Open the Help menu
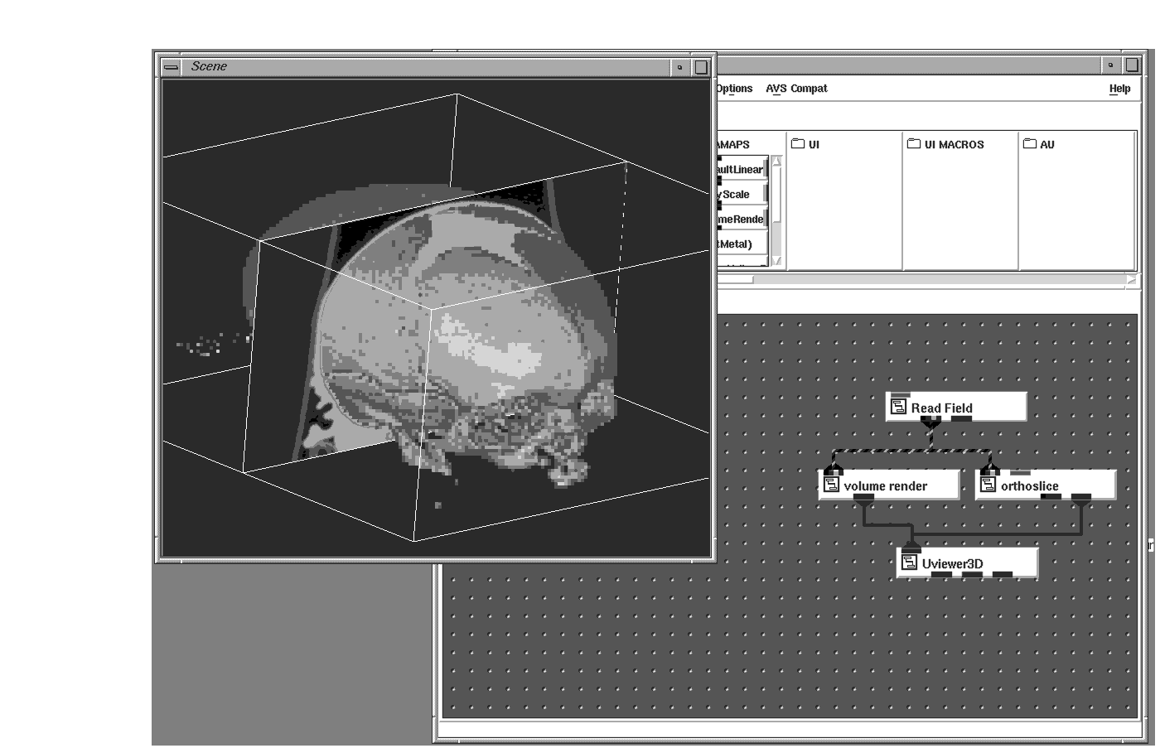The height and width of the screenshot is (753, 1160). click(x=1119, y=89)
